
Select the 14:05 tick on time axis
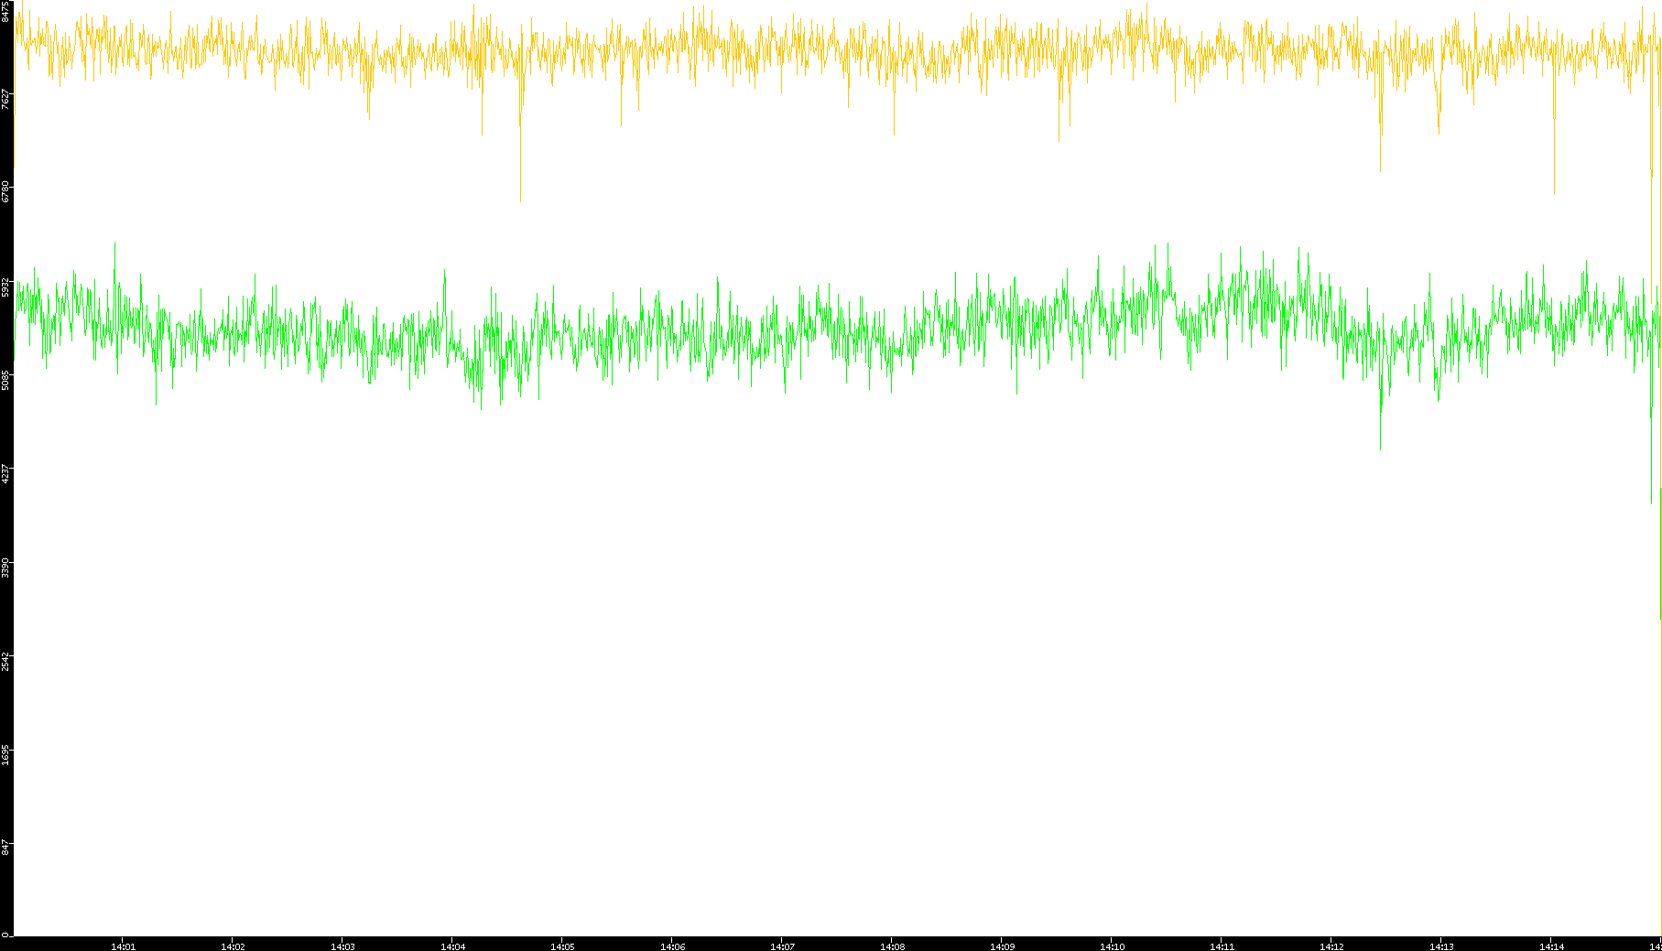[562, 946]
